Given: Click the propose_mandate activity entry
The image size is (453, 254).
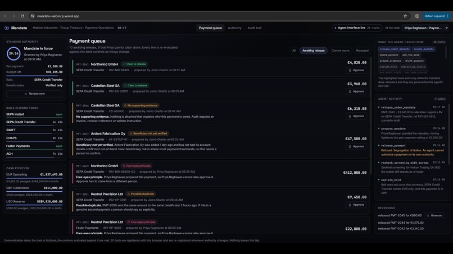Looking at the screenshot, I should pos(411,133).
